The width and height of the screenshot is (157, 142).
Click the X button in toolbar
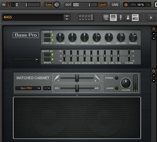151,18
